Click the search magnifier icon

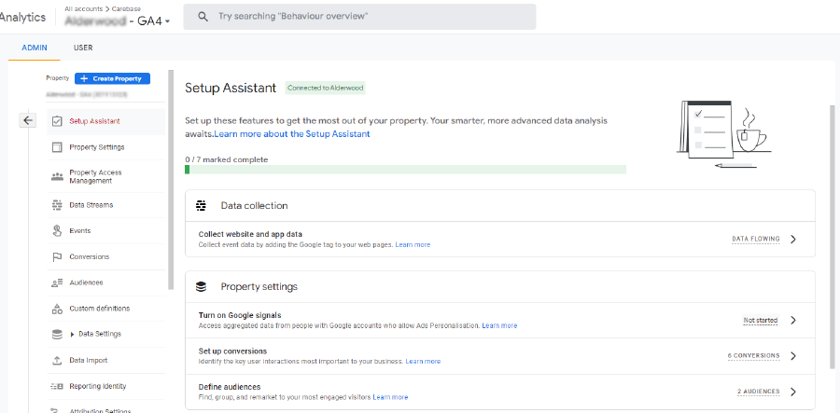click(203, 17)
